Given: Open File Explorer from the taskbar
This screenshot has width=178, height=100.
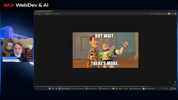Looking at the screenshot, I should pos(113,89).
